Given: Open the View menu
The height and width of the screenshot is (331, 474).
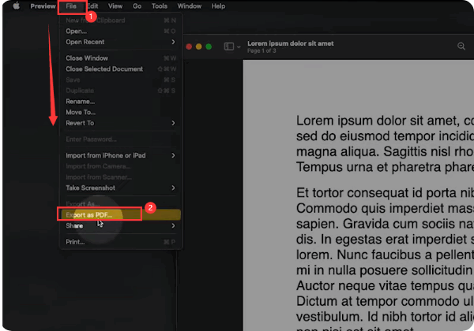Looking at the screenshot, I should pos(115,6).
